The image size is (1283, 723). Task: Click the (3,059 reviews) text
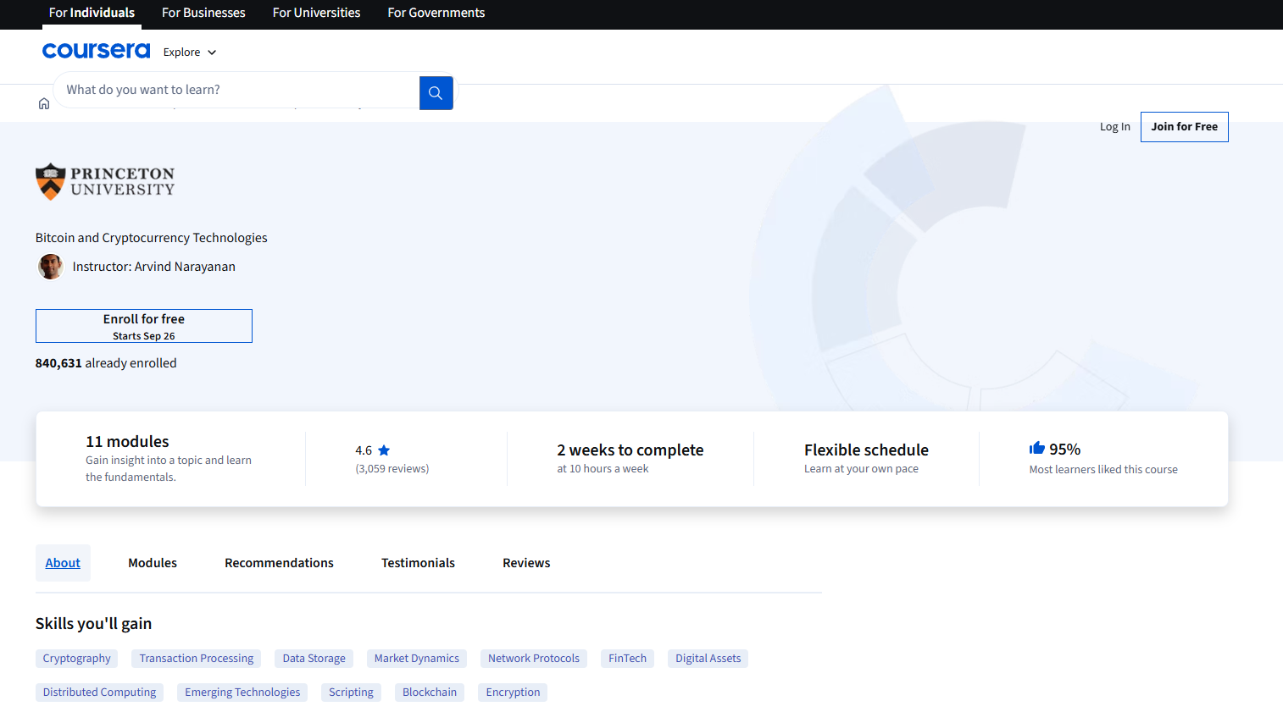pos(392,469)
